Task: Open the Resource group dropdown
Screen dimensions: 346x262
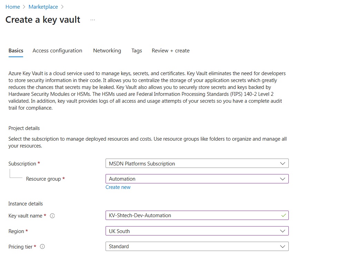Action: [197, 179]
